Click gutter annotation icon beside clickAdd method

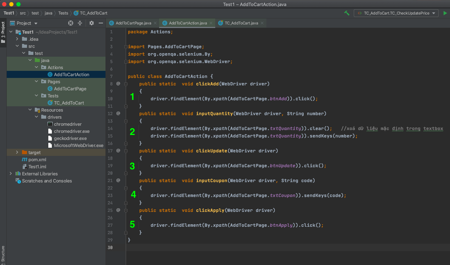[118, 84]
